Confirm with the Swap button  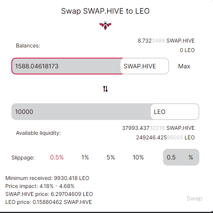(x=194, y=198)
